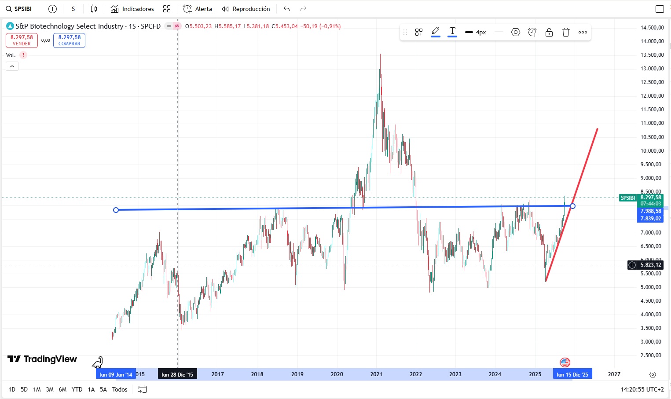Open Reproducción replay mode

point(246,8)
